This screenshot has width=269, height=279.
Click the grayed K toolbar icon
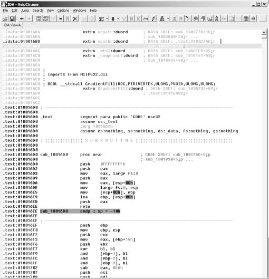pyautogui.click(x=138, y=18)
